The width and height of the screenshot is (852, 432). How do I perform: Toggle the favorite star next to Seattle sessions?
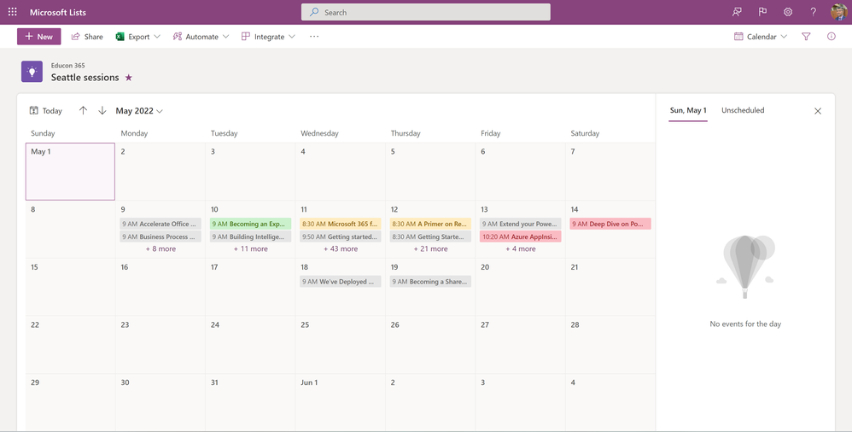(129, 78)
